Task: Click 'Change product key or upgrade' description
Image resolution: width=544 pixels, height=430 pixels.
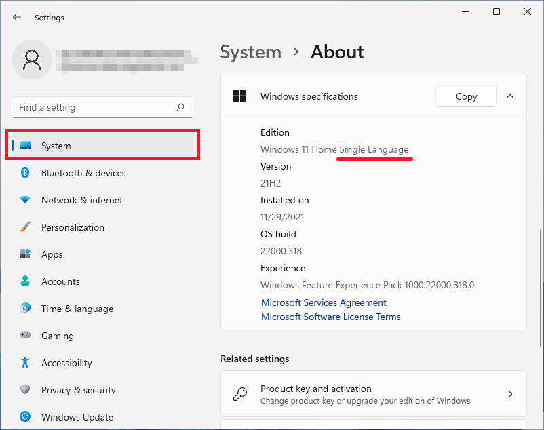Action: [x=366, y=401]
